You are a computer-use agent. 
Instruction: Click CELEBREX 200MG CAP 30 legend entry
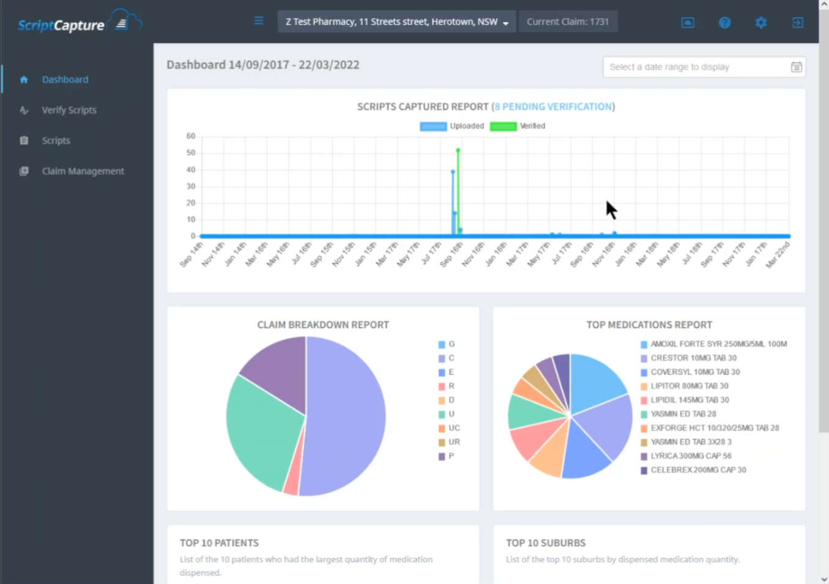[693, 470]
